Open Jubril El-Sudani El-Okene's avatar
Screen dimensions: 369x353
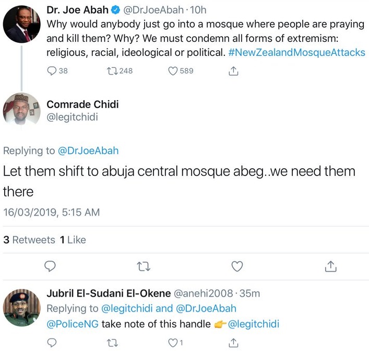coord(22,308)
